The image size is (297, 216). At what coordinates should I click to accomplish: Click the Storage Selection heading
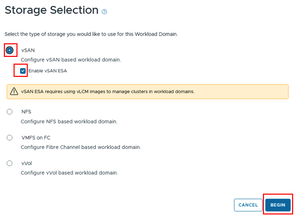click(52, 10)
